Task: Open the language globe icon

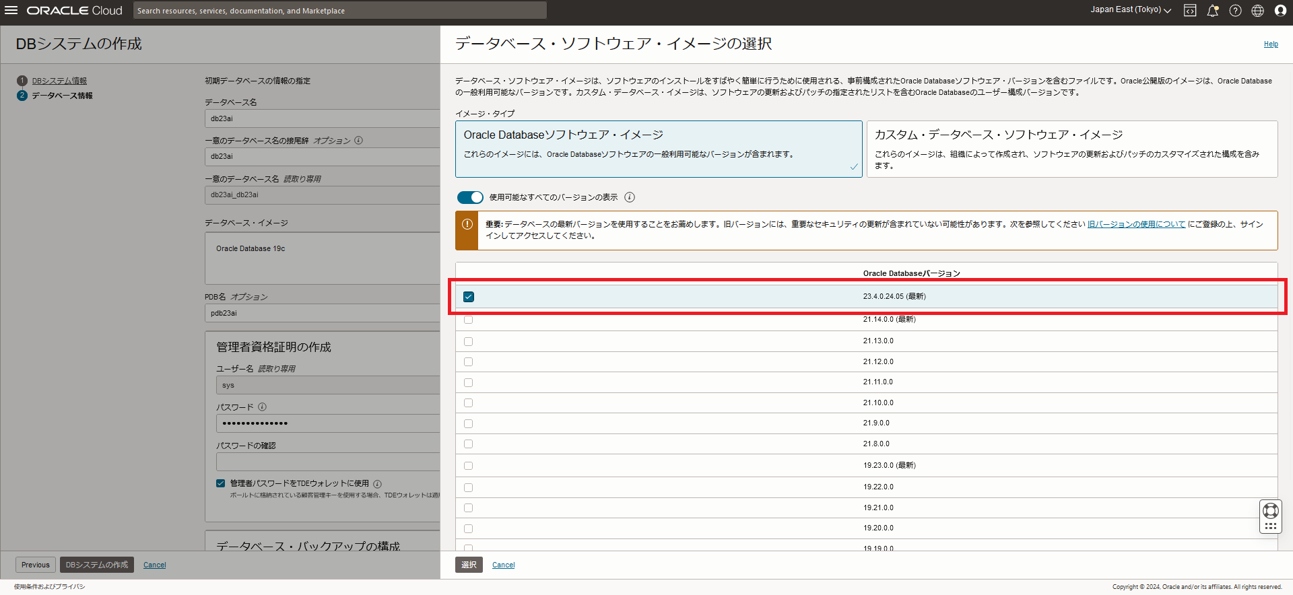Action: click(1257, 11)
